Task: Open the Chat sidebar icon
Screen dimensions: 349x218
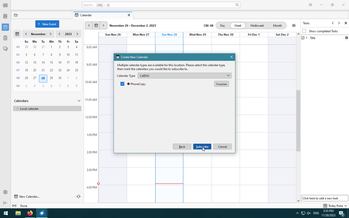Action: coord(5,49)
